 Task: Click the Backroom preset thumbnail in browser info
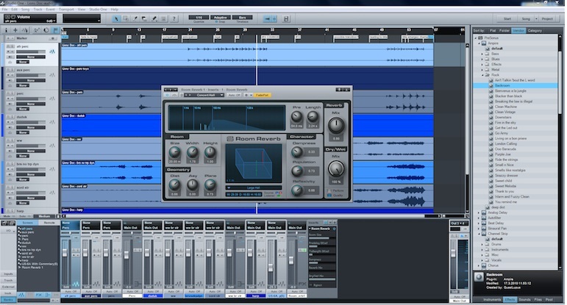click(479, 277)
